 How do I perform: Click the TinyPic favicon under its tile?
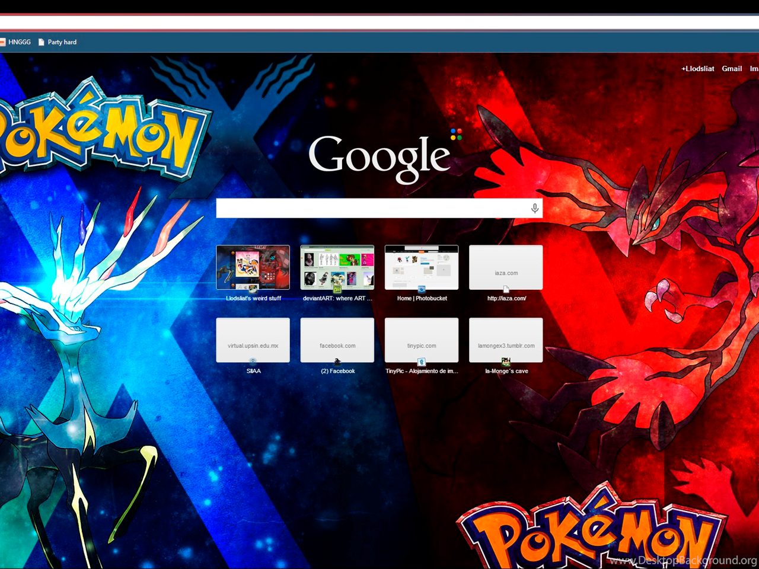point(422,362)
